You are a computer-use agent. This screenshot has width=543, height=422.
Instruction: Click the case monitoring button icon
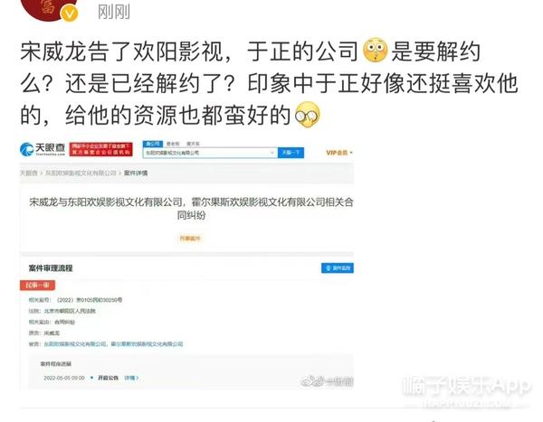(x=338, y=268)
